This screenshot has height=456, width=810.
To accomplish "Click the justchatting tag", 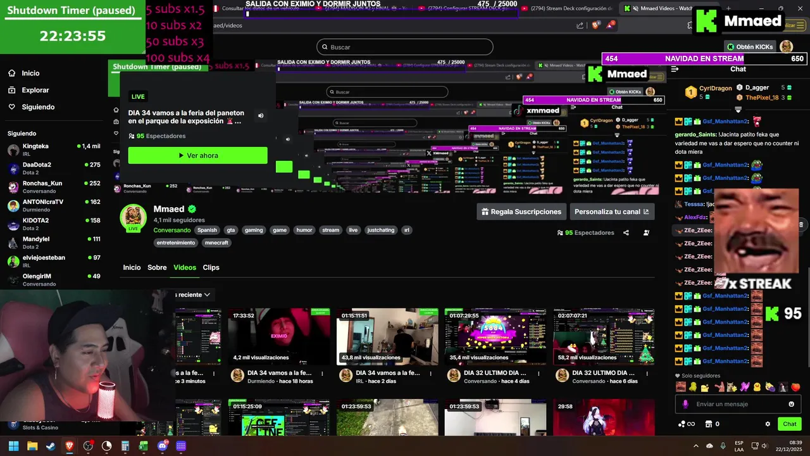I will pyautogui.click(x=381, y=230).
